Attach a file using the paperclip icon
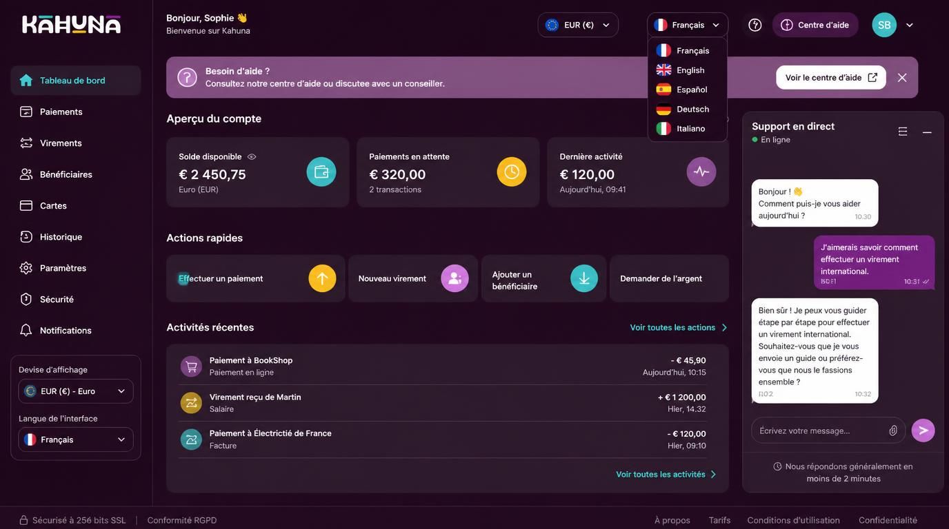949x529 pixels. point(893,431)
